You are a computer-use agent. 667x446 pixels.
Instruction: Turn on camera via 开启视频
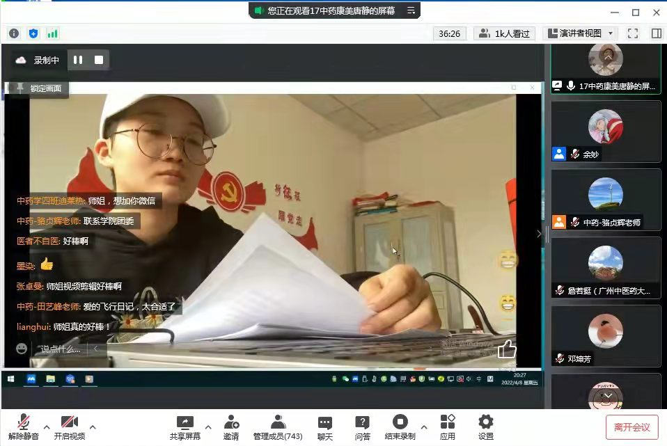point(69,427)
